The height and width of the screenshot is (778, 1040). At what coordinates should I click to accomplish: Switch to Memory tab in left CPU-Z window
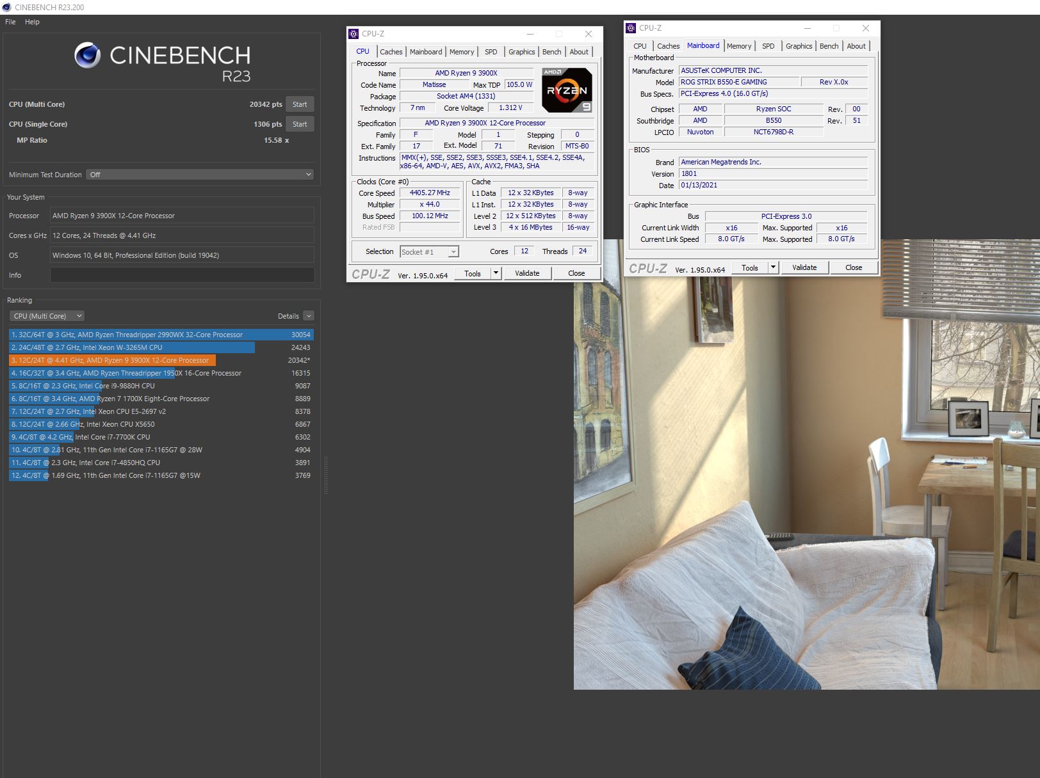click(462, 52)
